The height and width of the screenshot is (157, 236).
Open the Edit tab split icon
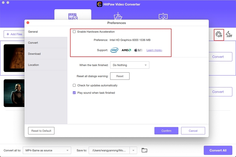click(163, 16)
